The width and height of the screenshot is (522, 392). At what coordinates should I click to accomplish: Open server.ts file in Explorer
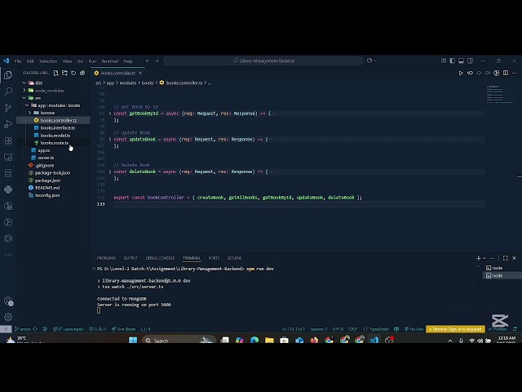[x=46, y=158]
